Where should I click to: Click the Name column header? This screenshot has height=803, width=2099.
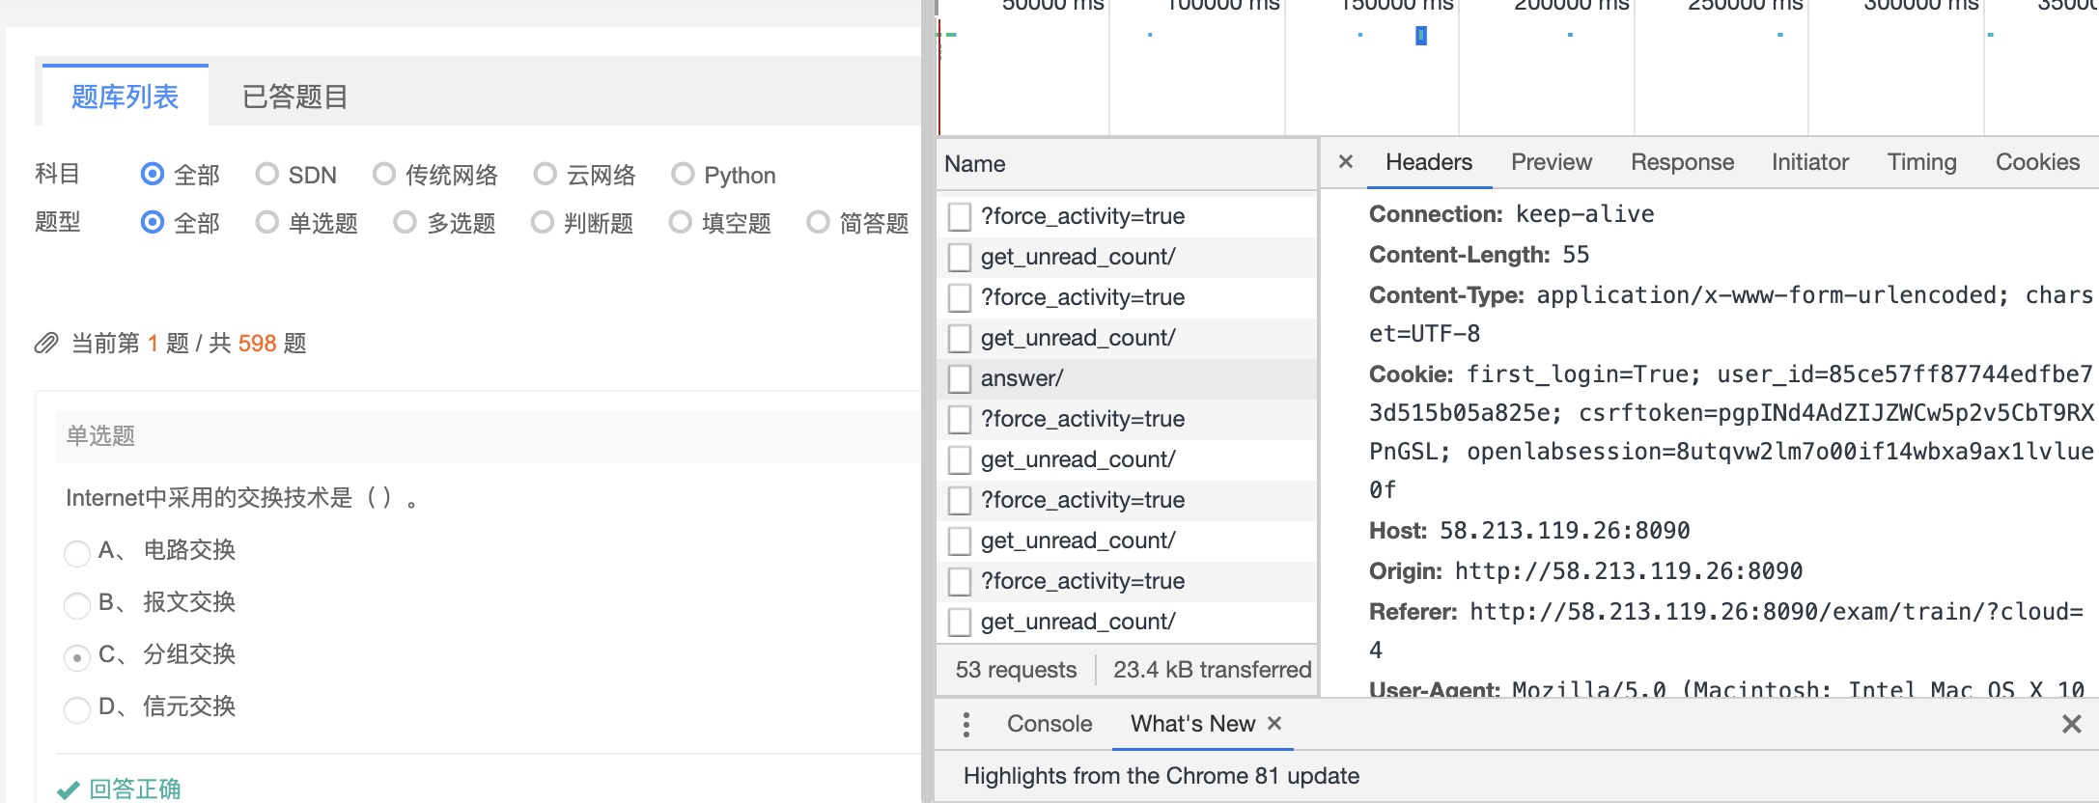[x=1127, y=164]
